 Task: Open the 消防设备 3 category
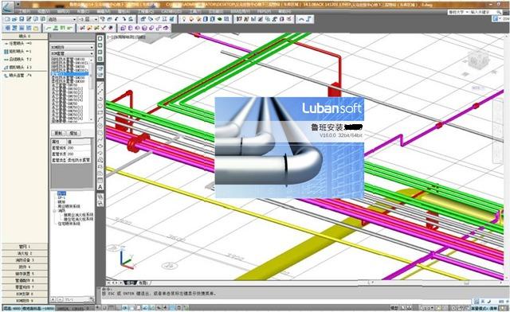pyautogui.click(x=25, y=260)
